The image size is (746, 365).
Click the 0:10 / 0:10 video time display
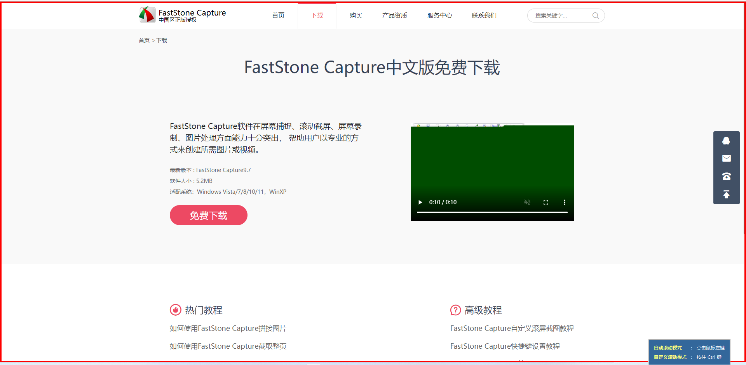[x=443, y=202]
